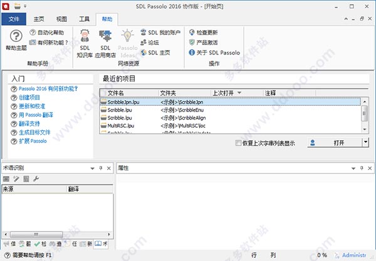Click the document icon in 术语识别 toolbar

[26, 178]
